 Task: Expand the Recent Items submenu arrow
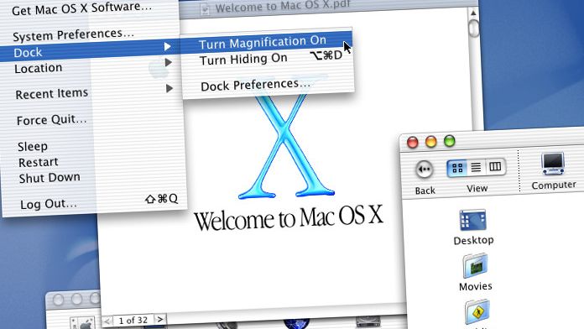point(169,88)
